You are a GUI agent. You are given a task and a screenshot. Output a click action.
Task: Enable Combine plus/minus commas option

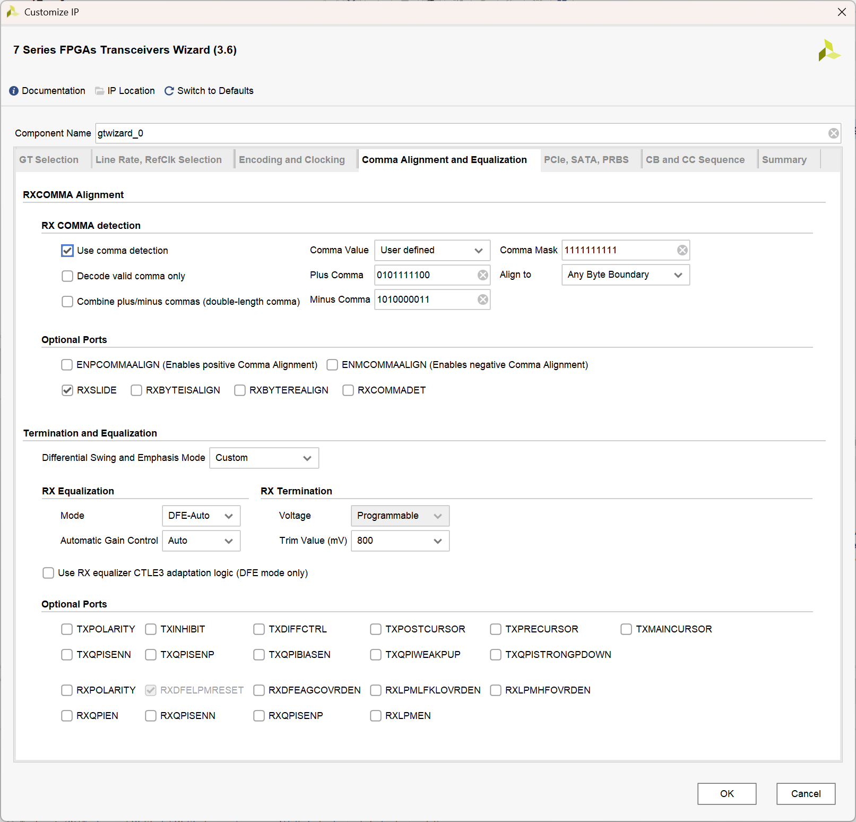67,302
